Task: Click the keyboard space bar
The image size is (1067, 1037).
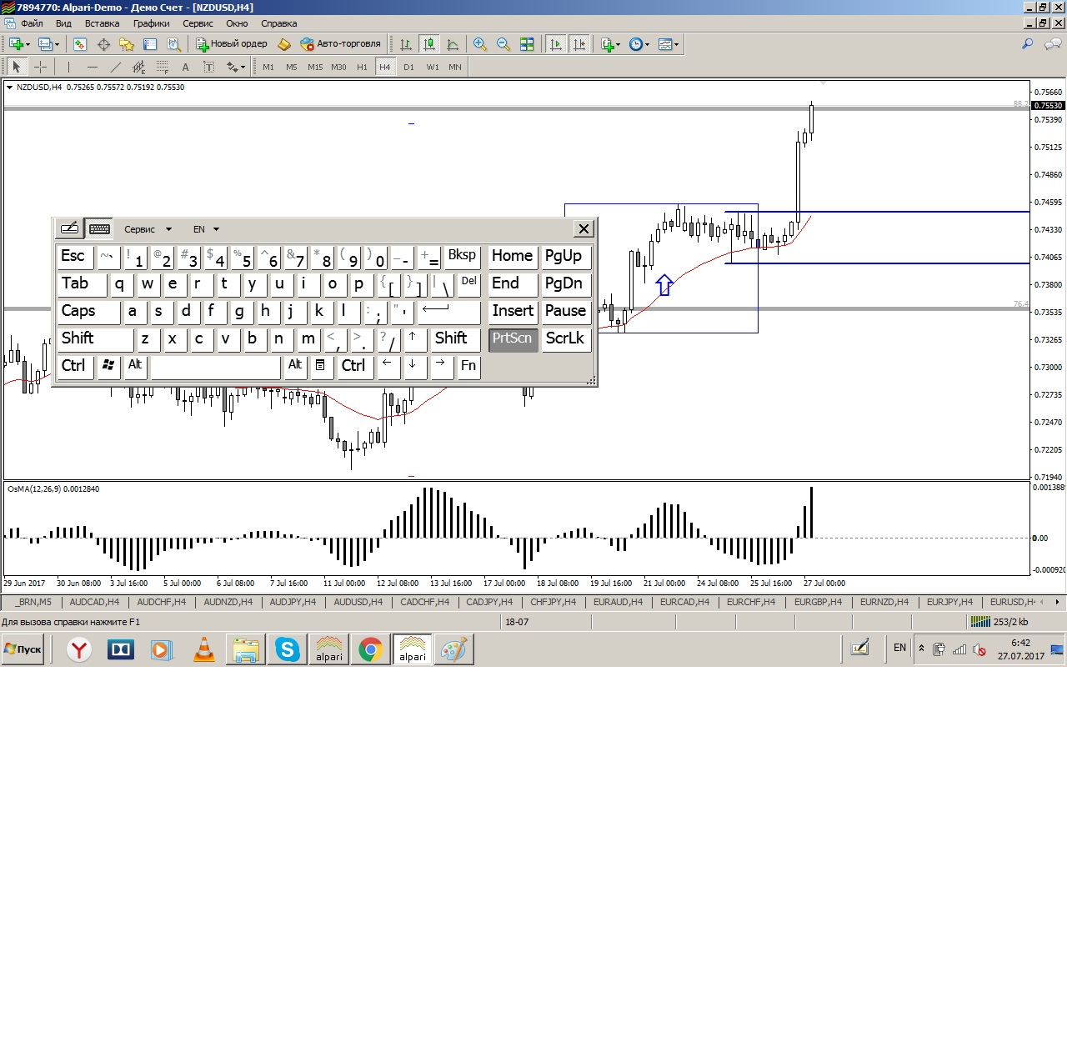Action: pos(216,366)
